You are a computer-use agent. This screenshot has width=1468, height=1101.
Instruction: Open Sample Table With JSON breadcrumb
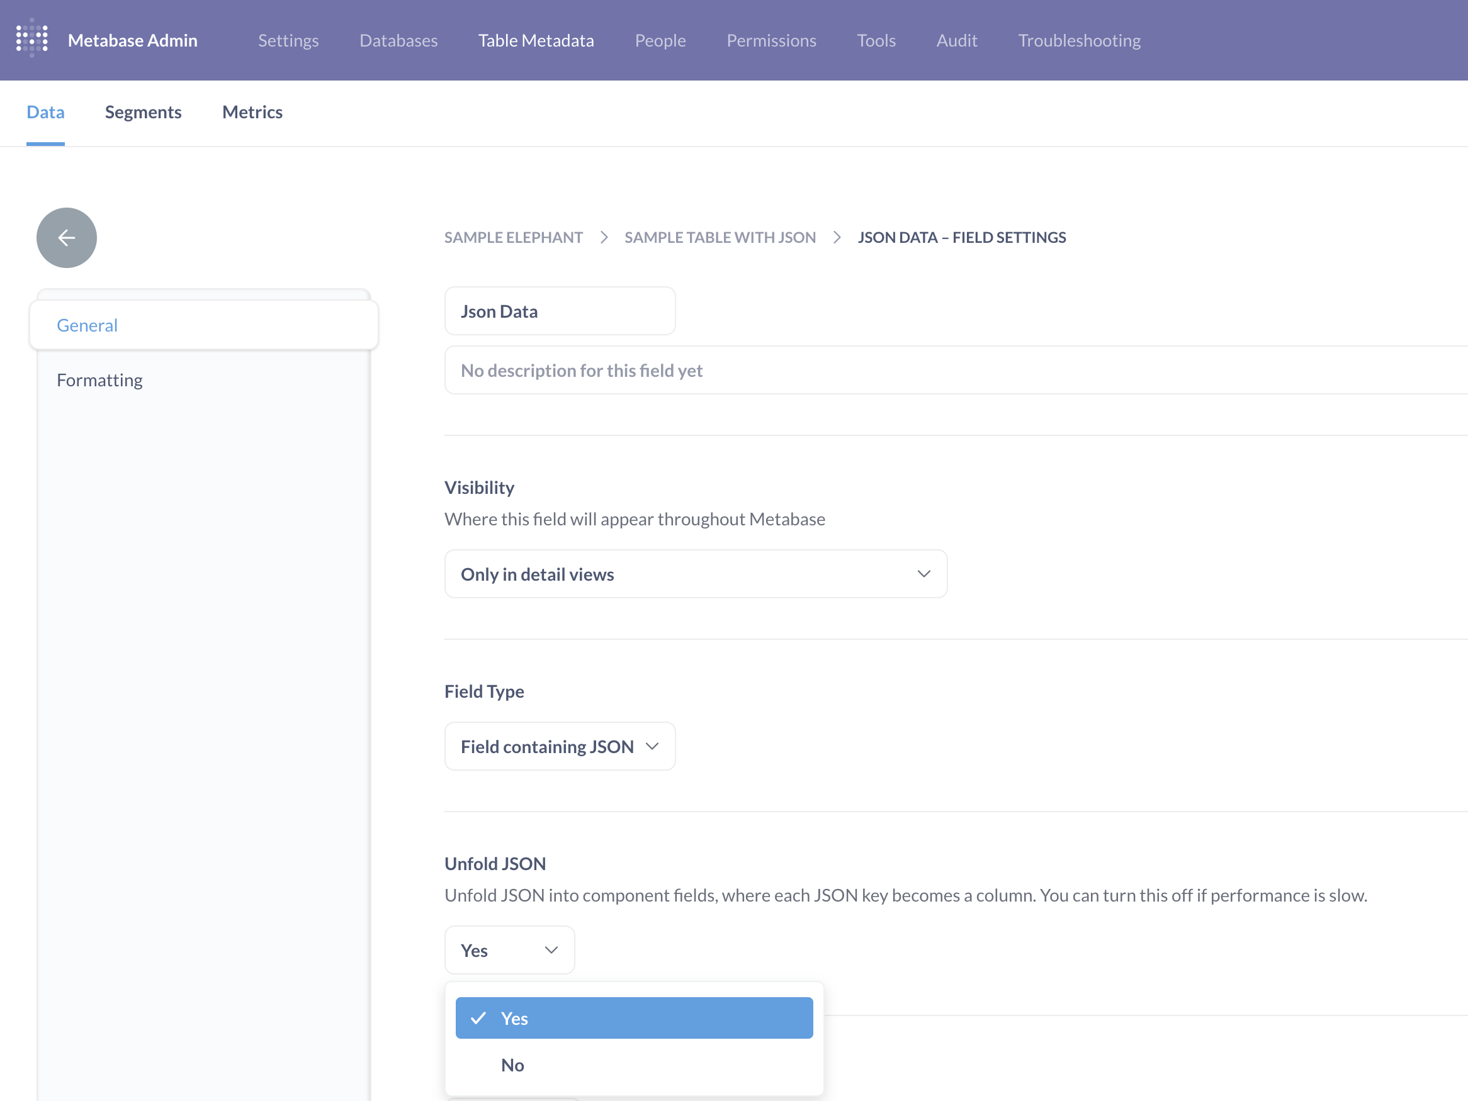pos(720,237)
